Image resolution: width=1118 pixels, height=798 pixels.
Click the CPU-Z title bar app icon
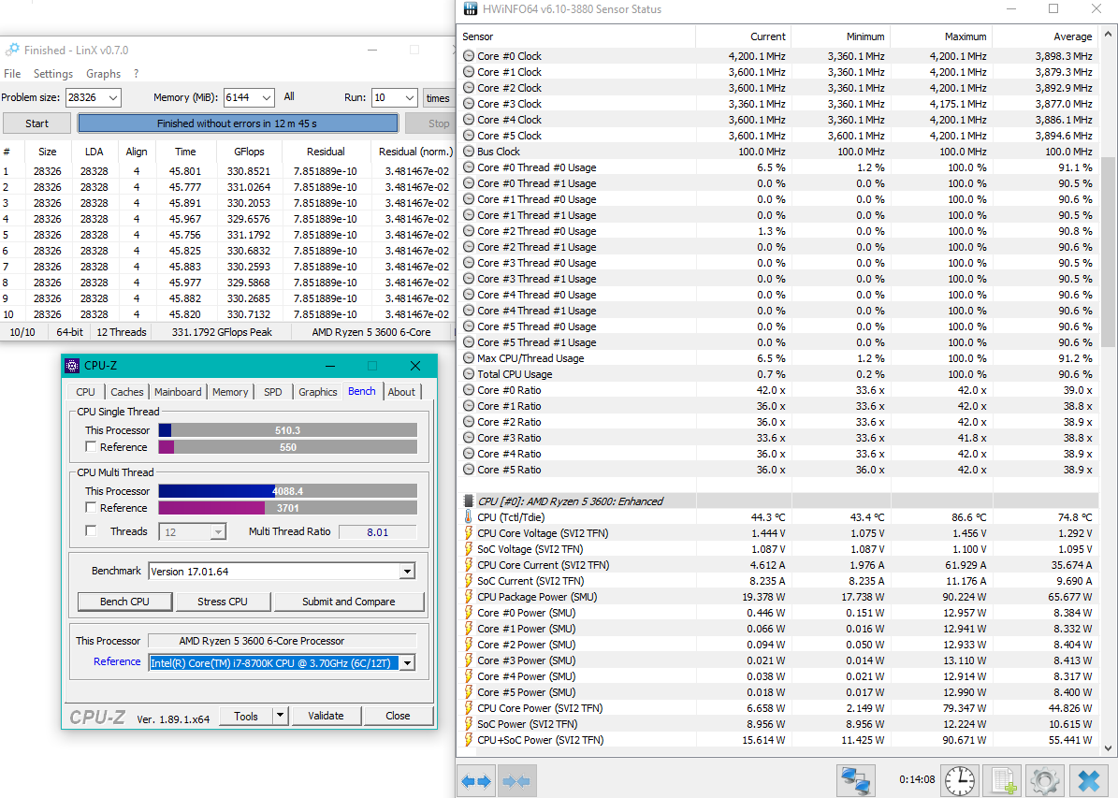click(72, 366)
